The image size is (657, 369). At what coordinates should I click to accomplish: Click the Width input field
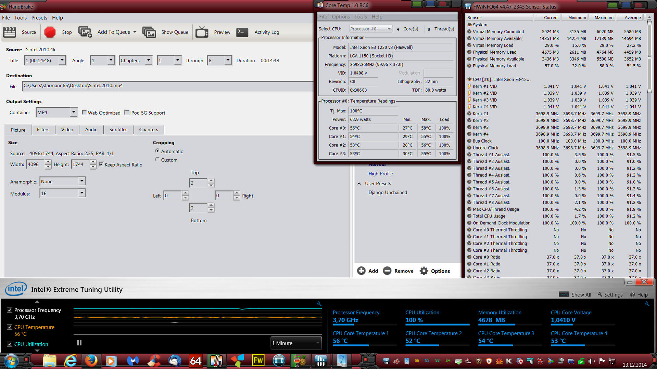coord(35,164)
